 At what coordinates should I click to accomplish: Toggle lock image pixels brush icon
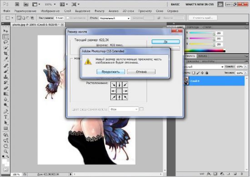(x=198, y=73)
